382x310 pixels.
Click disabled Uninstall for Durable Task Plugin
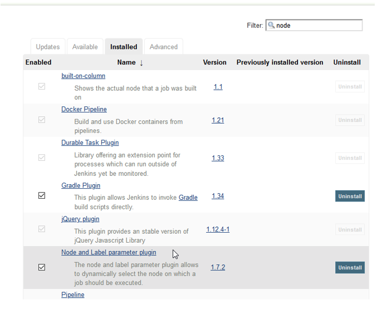pyautogui.click(x=350, y=158)
